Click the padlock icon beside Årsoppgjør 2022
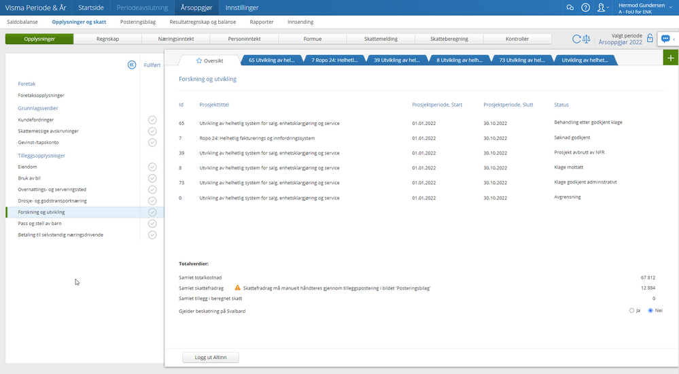The width and height of the screenshot is (679, 374). tap(650, 38)
